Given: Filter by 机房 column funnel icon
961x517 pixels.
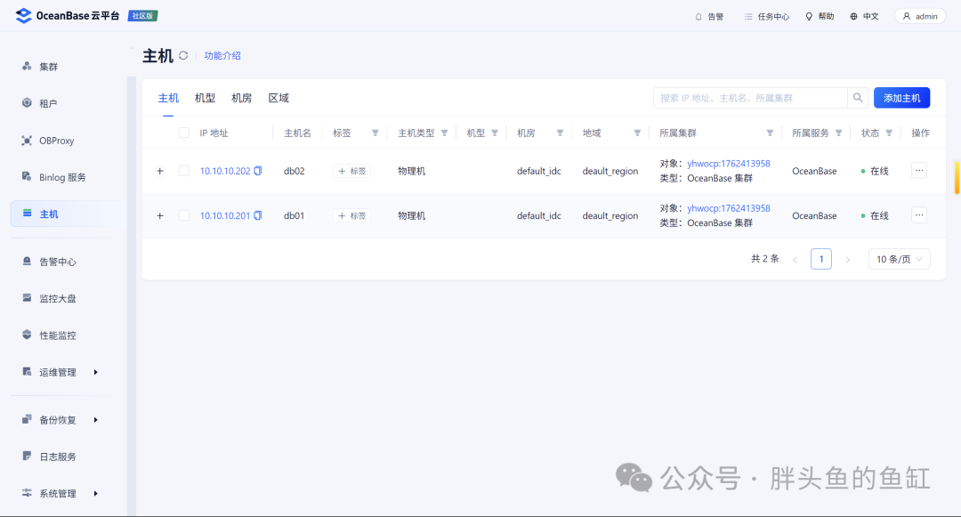Looking at the screenshot, I should pos(560,133).
